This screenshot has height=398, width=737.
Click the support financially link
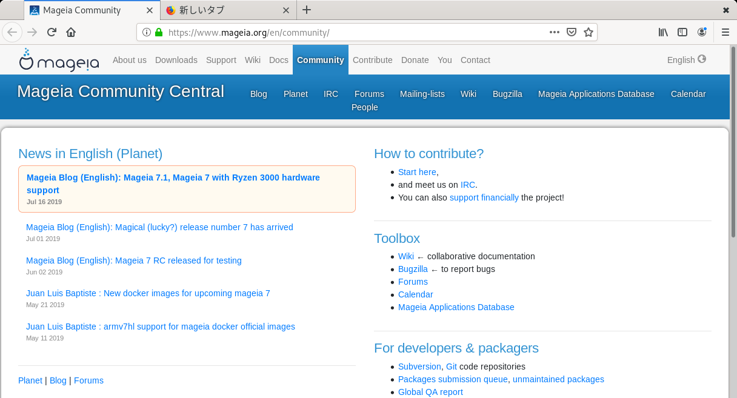click(484, 197)
